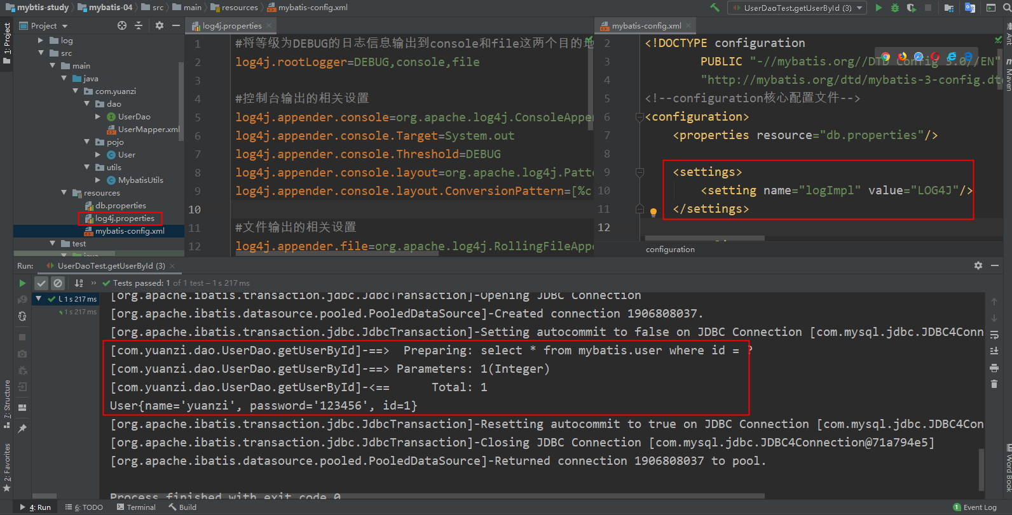Toggle Show Ignored tests button
The width and height of the screenshot is (1012, 515).
pyautogui.click(x=58, y=283)
